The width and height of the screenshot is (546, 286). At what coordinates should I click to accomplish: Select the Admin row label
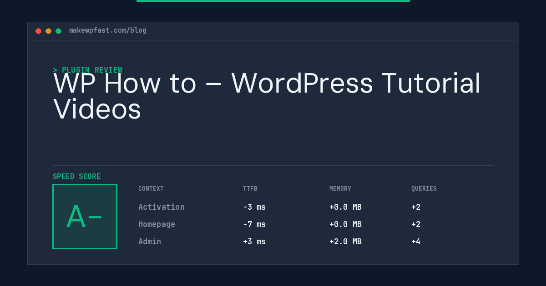[x=150, y=242]
